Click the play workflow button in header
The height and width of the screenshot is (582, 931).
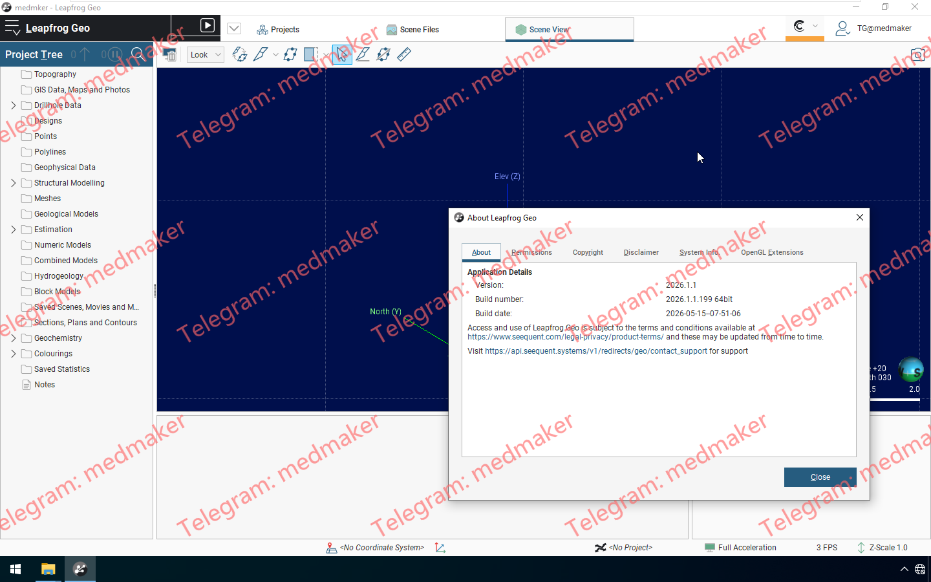(x=208, y=25)
